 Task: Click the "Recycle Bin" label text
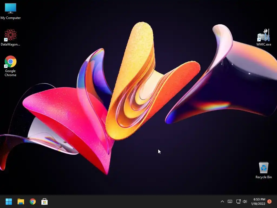(263, 177)
